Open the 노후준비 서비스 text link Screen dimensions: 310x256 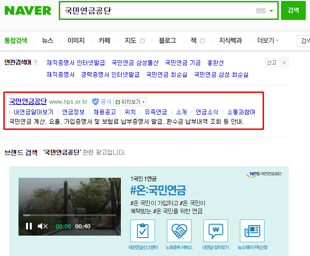coord(179,247)
